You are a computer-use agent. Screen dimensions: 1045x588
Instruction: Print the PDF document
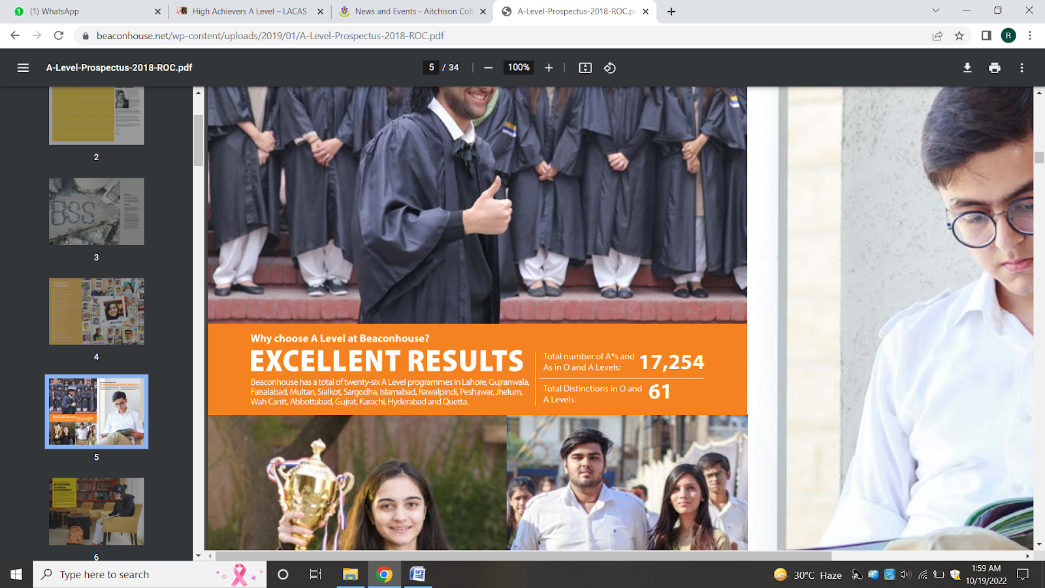(x=995, y=67)
